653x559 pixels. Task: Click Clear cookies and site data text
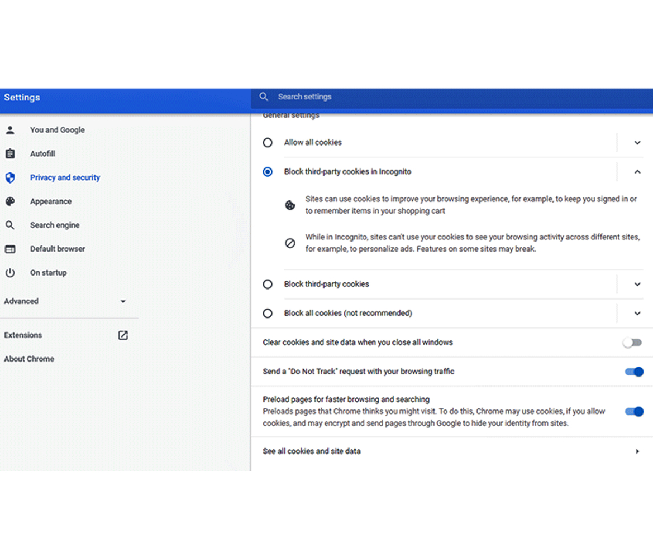(358, 343)
